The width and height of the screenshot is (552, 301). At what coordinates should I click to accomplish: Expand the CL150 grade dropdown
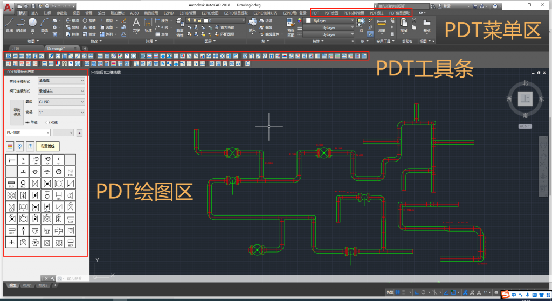(x=61, y=101)
